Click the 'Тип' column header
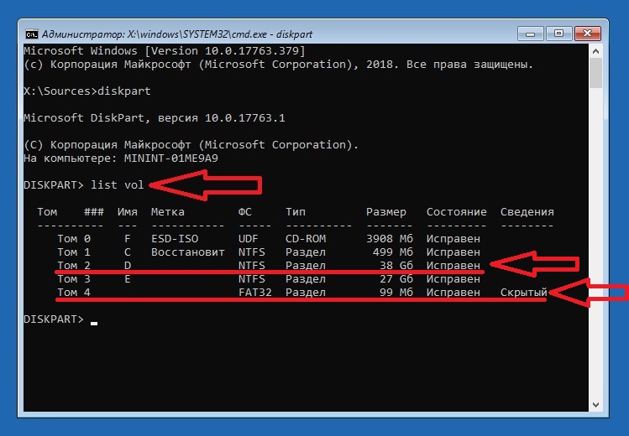The height and width of the screenshot is (436, 629). pos(296,212)
